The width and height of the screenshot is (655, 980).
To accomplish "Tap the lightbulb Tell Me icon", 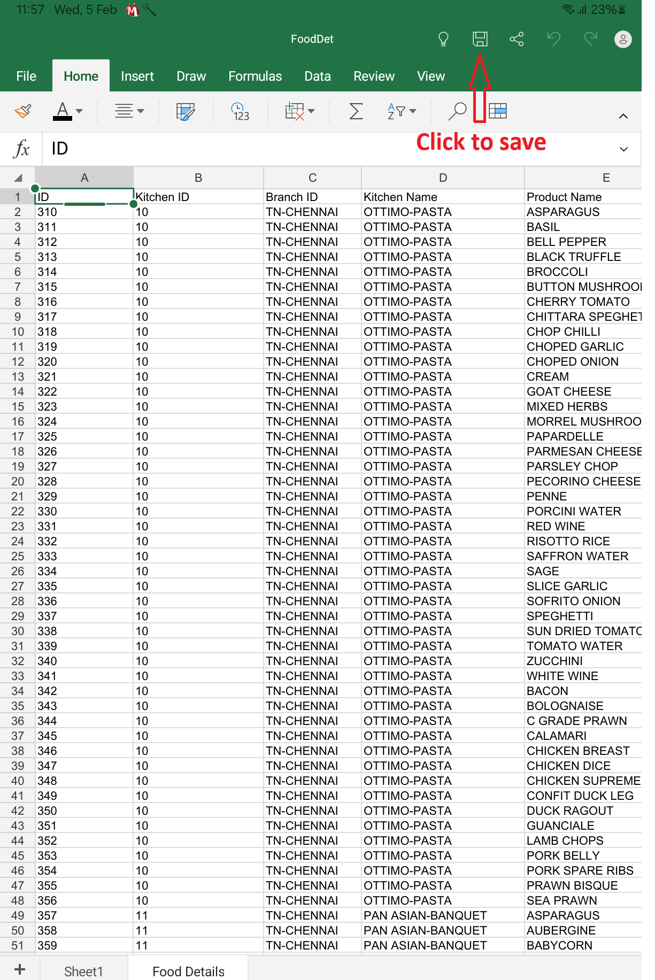I will coord(443,39).
